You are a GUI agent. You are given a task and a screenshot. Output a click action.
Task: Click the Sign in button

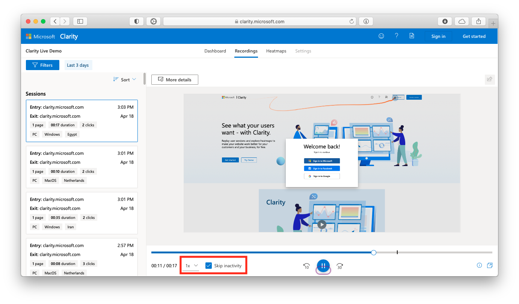438,36
